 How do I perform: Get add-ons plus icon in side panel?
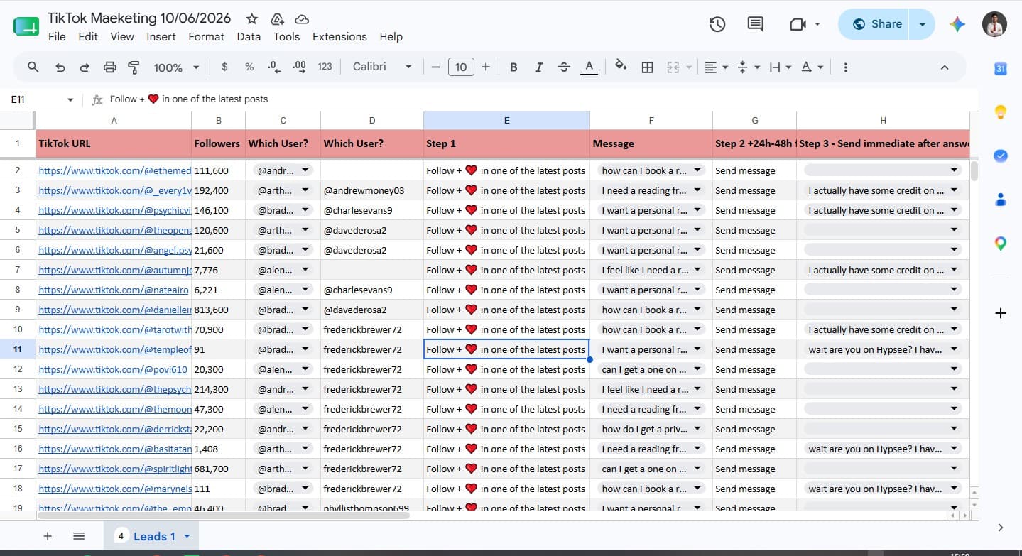click(1001, 313)
